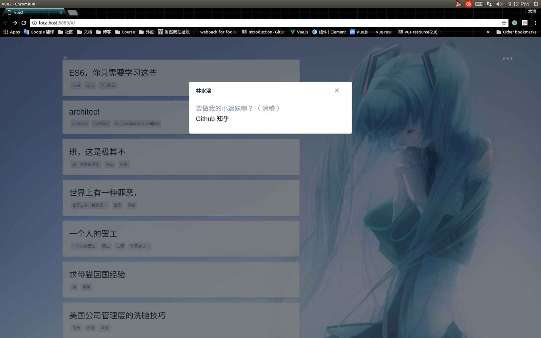This screenshot has width=541, height=338.
Task: Open the article 求带猫回国经验
Action: [x=97, y=275]
